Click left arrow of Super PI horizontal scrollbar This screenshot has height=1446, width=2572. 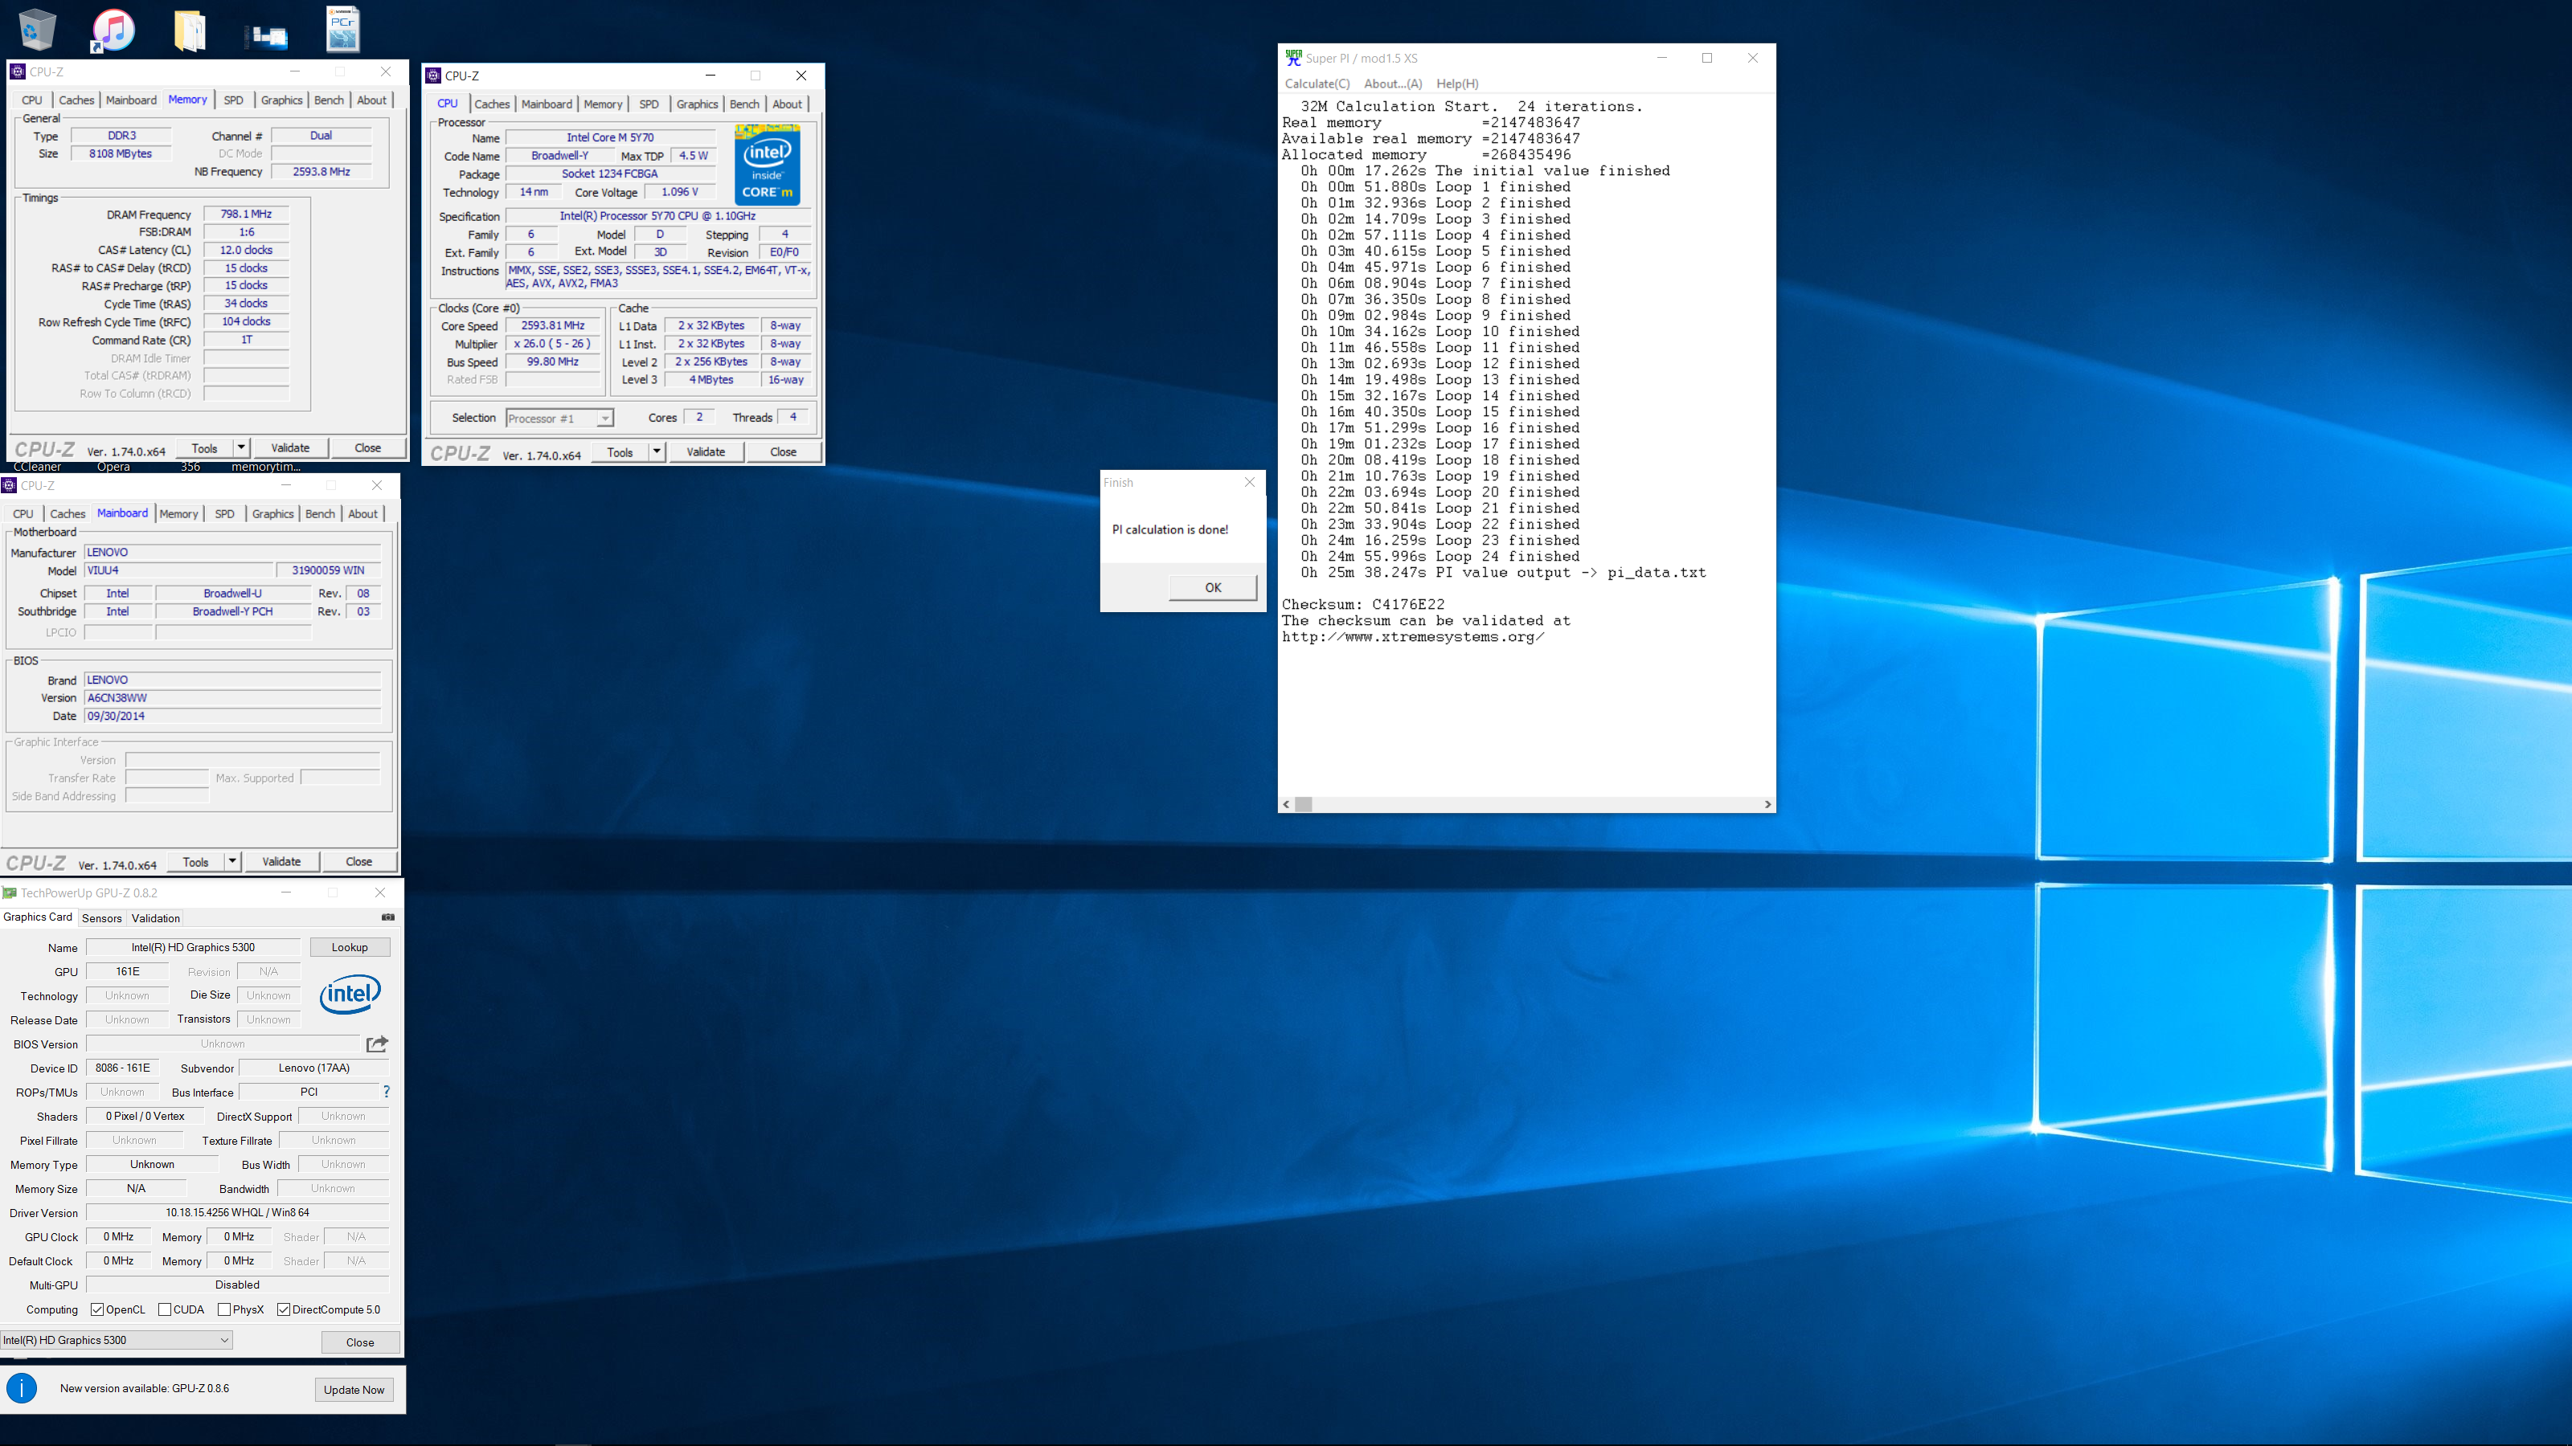(1286, 804)
